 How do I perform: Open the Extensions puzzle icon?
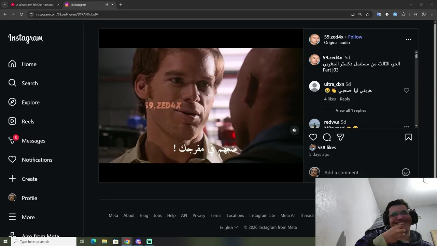[403, 14]
